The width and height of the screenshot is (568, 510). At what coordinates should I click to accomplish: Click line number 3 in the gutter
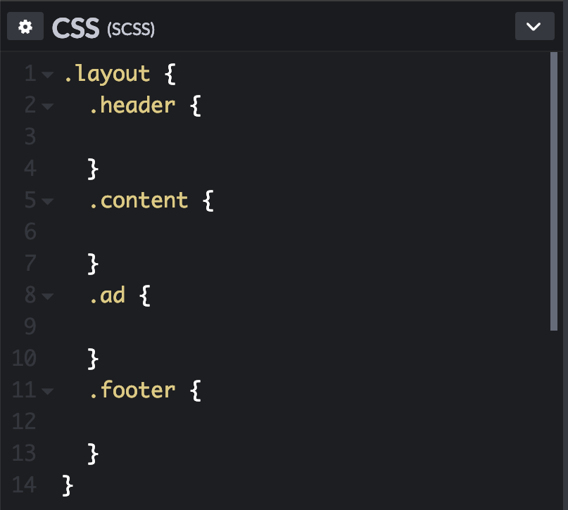click(30, 136)
